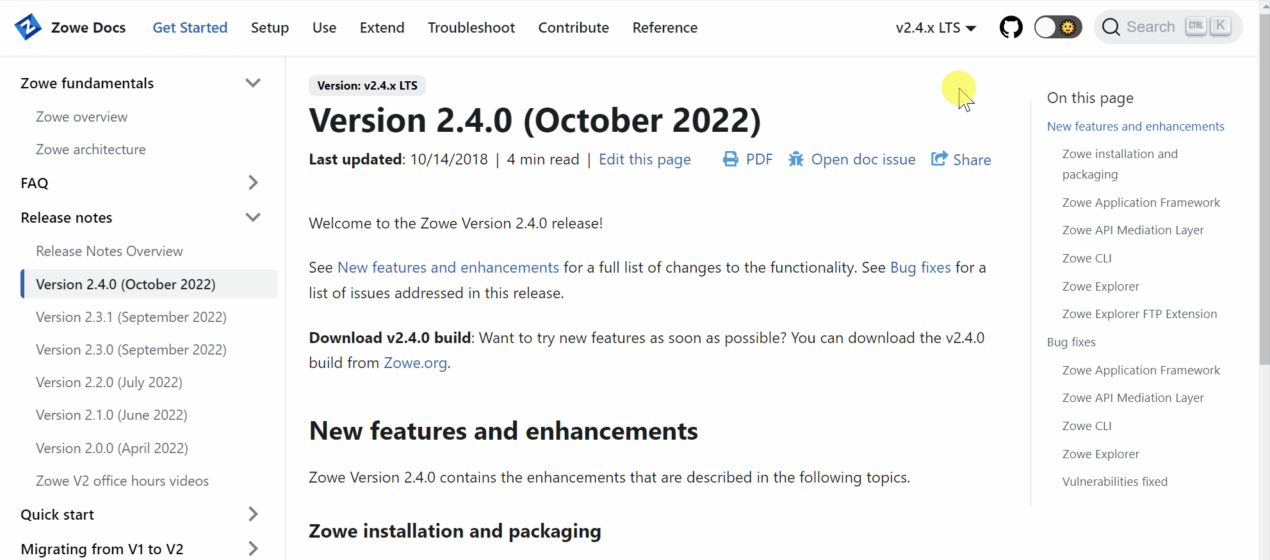Click the bug icon for doc issue

[796, 159]
